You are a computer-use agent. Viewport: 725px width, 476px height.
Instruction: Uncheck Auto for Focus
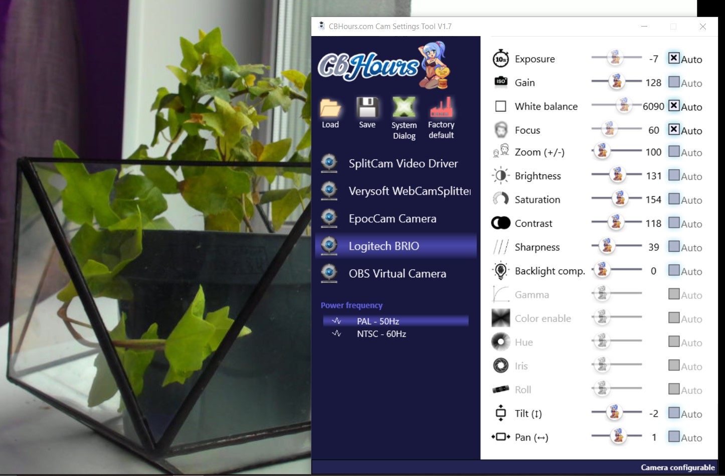coord(674,129)
